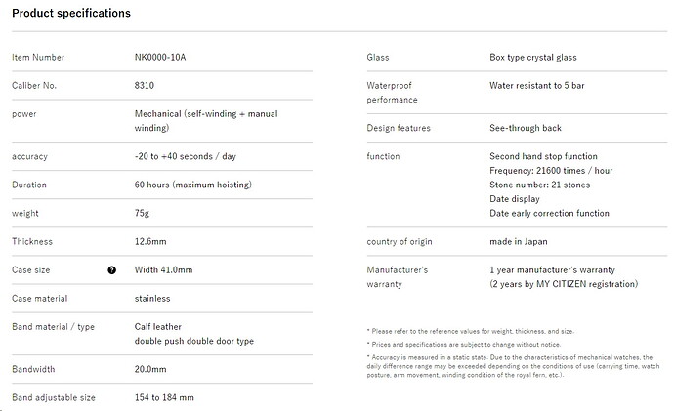The height and width of the screenshot is (411, 674).
Task: Click the accuracy value -20 to +40 seconds
Action: [x=185, y=156]
